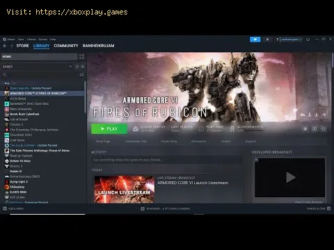Click the recent activity clock icon

(77, 67)
